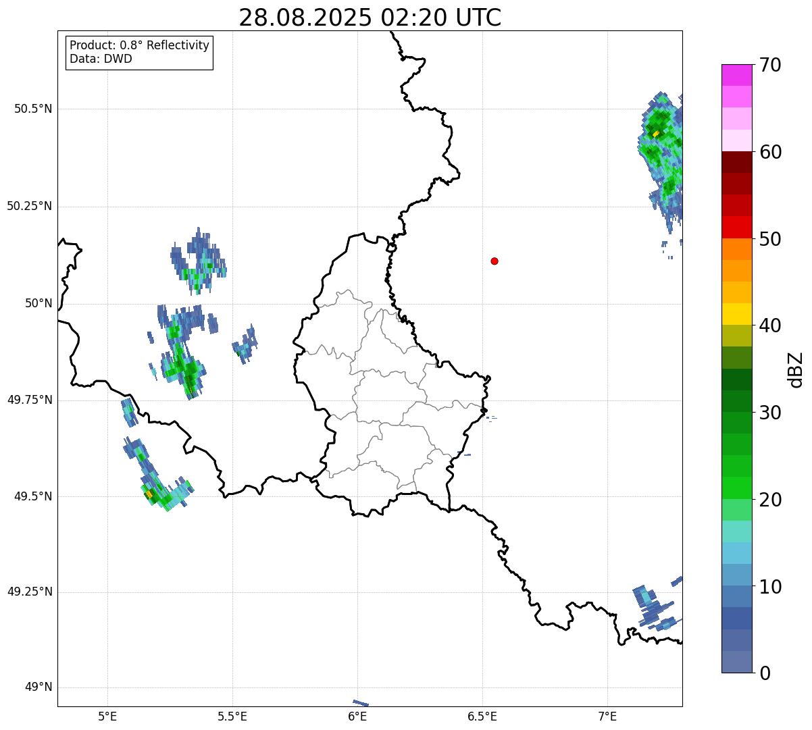Click "Product: 0.8° Reflectivity" text

click(x=140, y=45)
